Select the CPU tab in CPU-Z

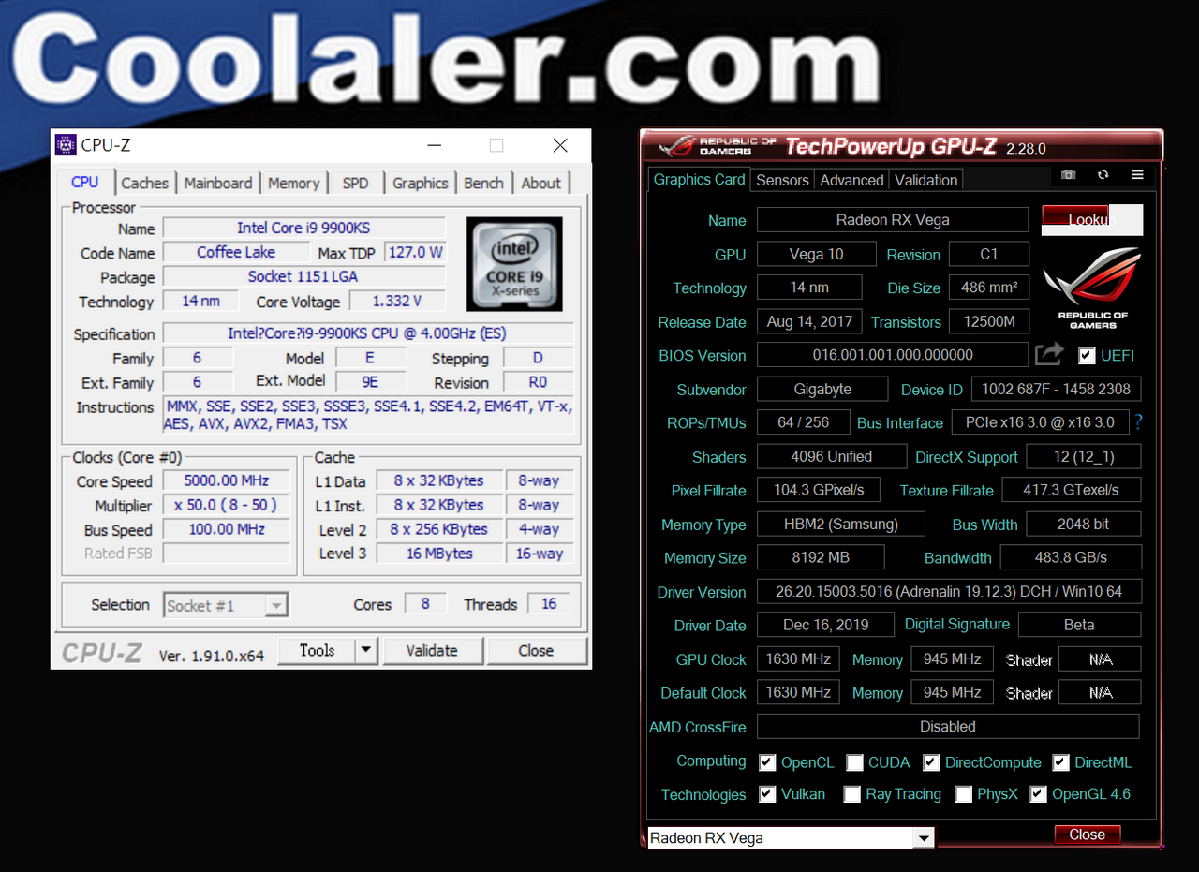(x=85, y=183)
